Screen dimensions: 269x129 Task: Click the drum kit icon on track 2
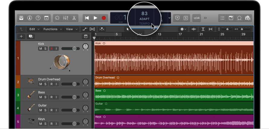[31, 81]
